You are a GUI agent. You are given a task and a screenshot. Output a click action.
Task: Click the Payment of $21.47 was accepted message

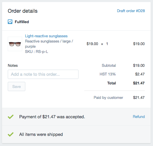pos(52,117)
